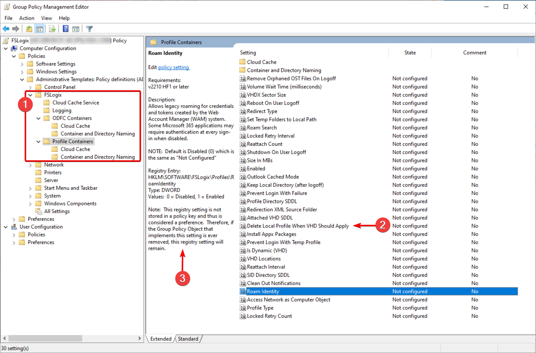Sort by the Comment column header
The height and width of the screenshot is (353, 536).
pos(475,52)
